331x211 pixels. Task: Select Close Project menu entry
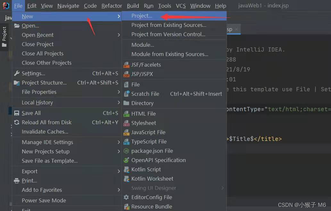point(67,44)
